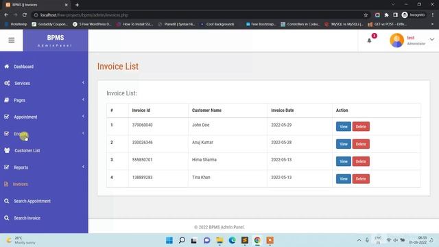
Task: Delete John Doe's invoice
Action: [361, 126]
